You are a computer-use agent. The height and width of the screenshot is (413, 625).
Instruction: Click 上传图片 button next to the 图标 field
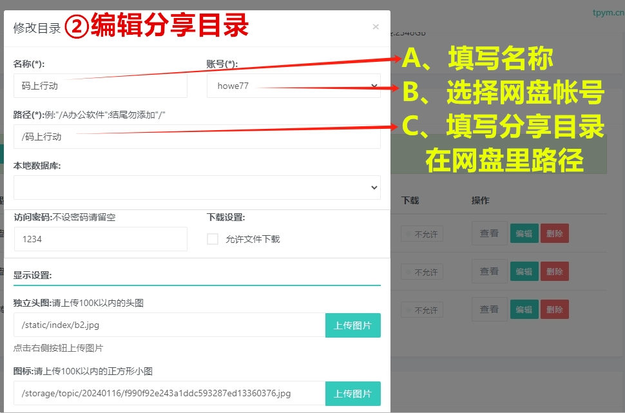click(352, 393)
